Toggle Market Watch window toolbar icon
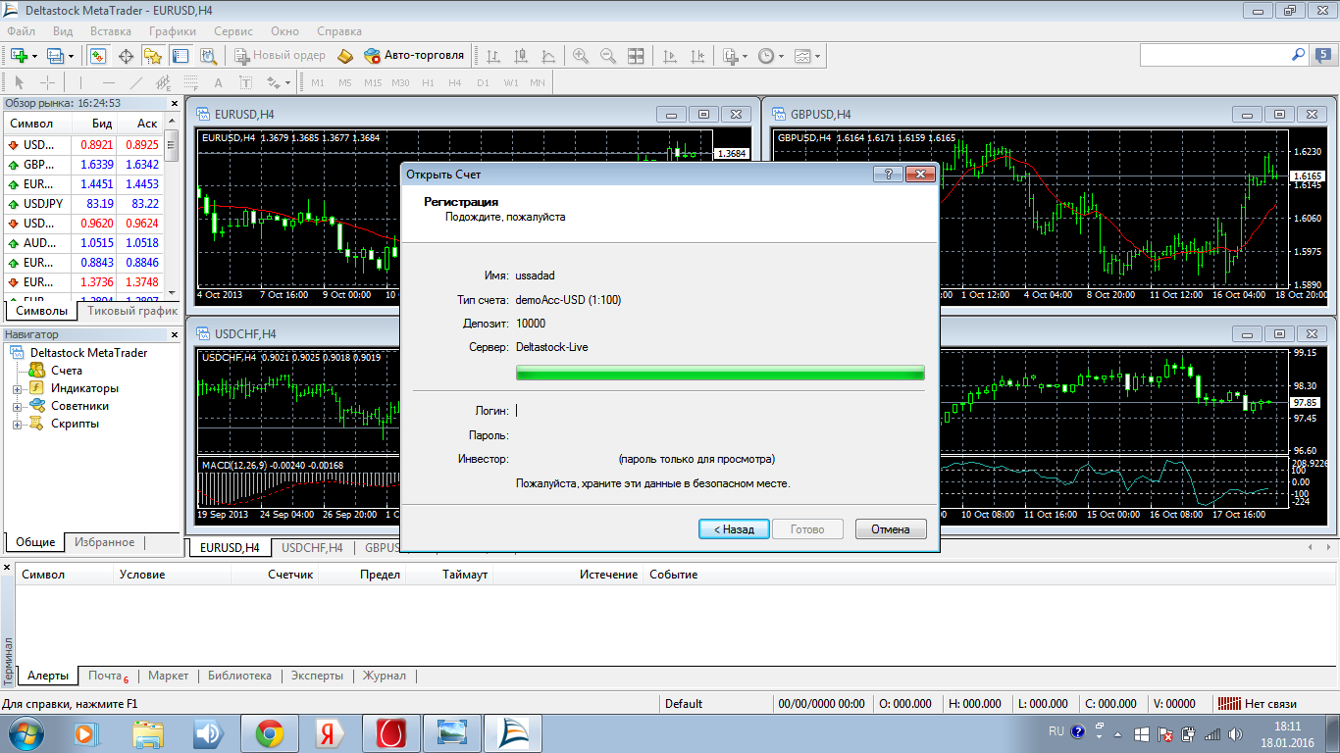 [98, 56]
